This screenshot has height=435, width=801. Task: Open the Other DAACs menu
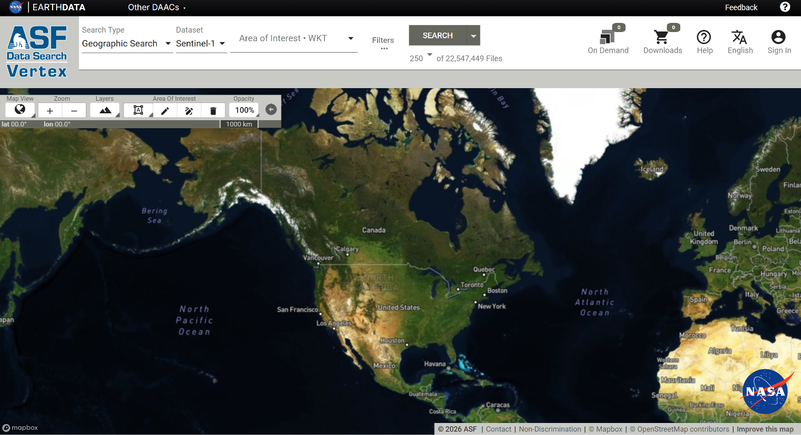pyautogui.click(x=153, y=7)
